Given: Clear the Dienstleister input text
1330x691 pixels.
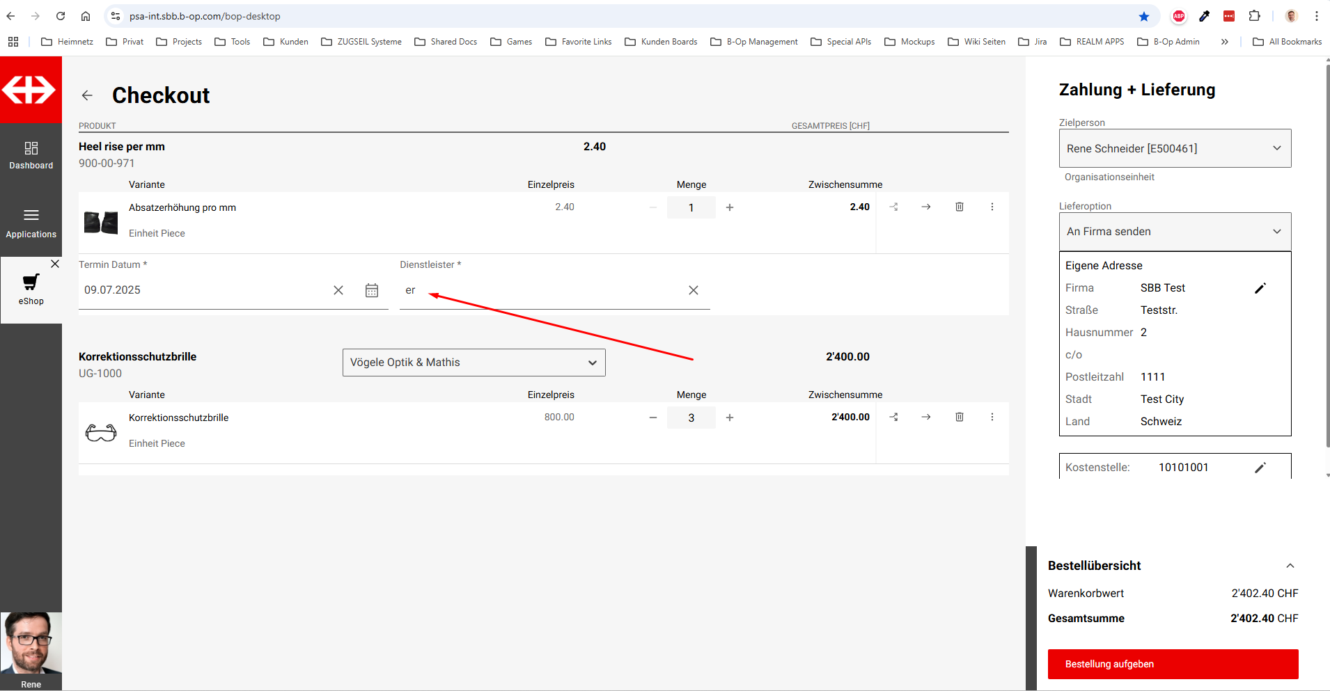Looking at the screenshot, I should point(693,290).
